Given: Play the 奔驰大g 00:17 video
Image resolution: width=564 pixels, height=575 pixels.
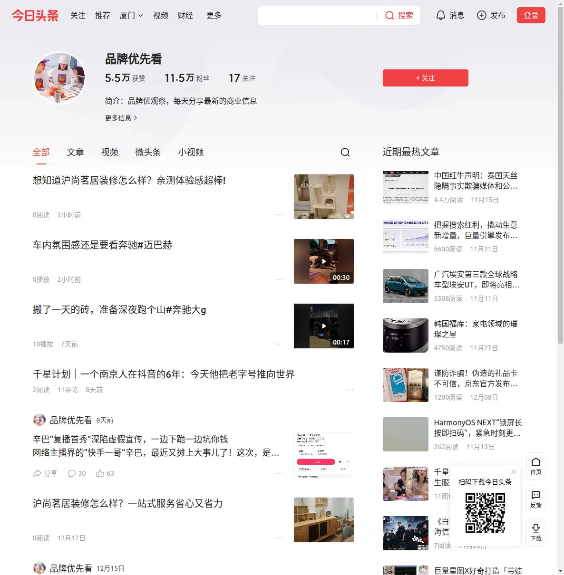Looking at the screenshot, I should (x=324, y=326).
